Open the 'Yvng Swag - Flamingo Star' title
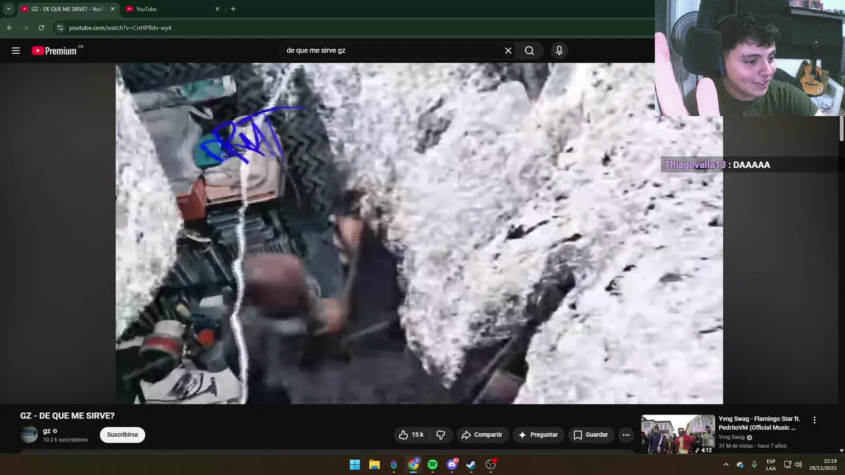Image resolution: width=845 pixels, height=475 pixels. coord(759,423)
